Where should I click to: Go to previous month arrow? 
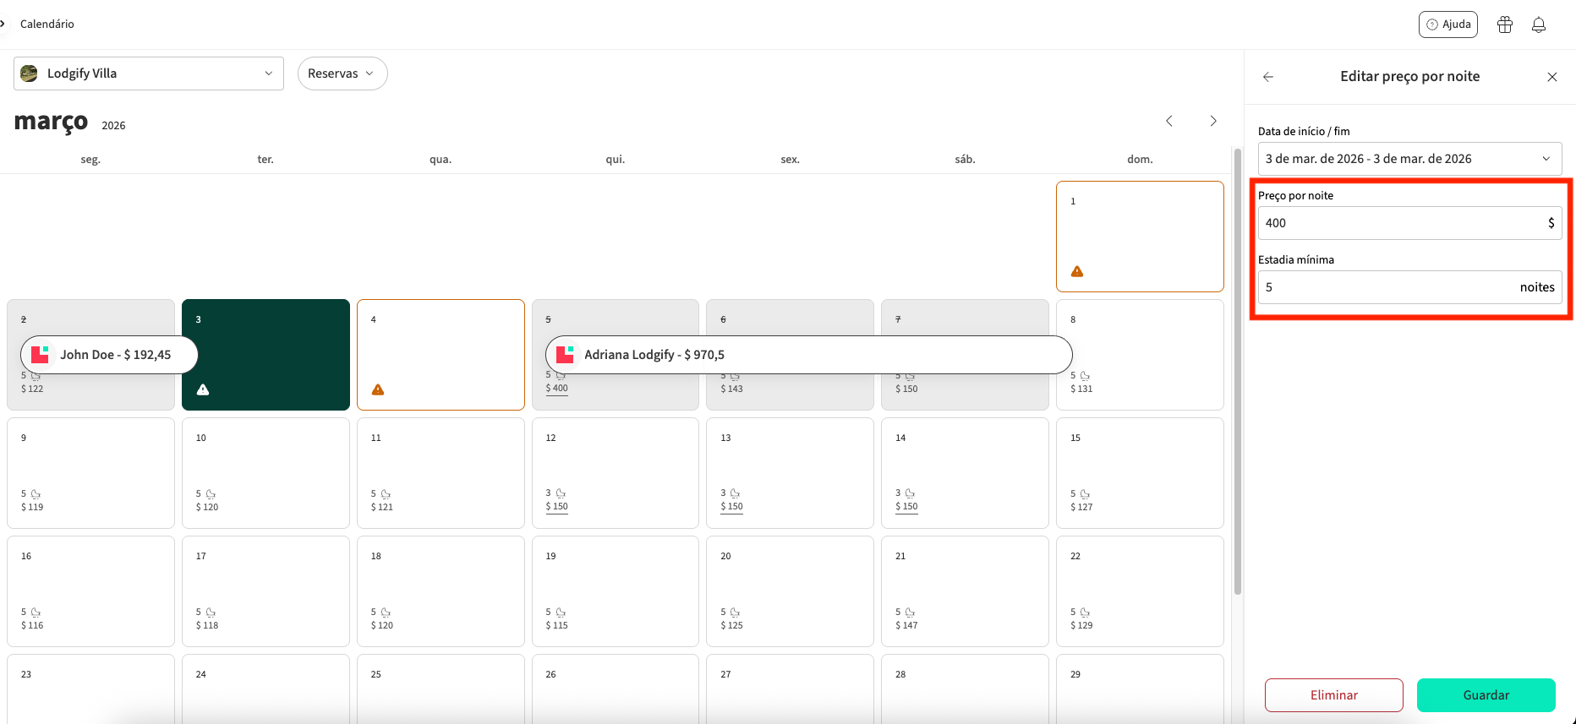click(x=1169, y=122)
